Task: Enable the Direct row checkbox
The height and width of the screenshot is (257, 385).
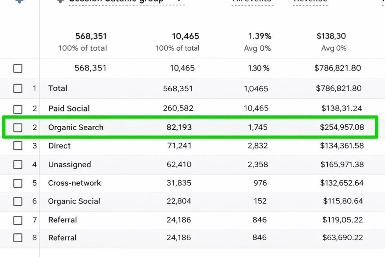Action: point(18,146)
